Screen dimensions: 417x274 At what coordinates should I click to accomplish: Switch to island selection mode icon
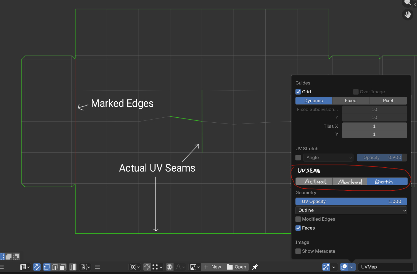pos(73,267)
